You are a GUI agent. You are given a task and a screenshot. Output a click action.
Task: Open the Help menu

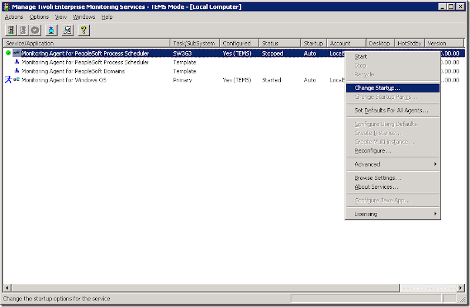click(107, 17)
